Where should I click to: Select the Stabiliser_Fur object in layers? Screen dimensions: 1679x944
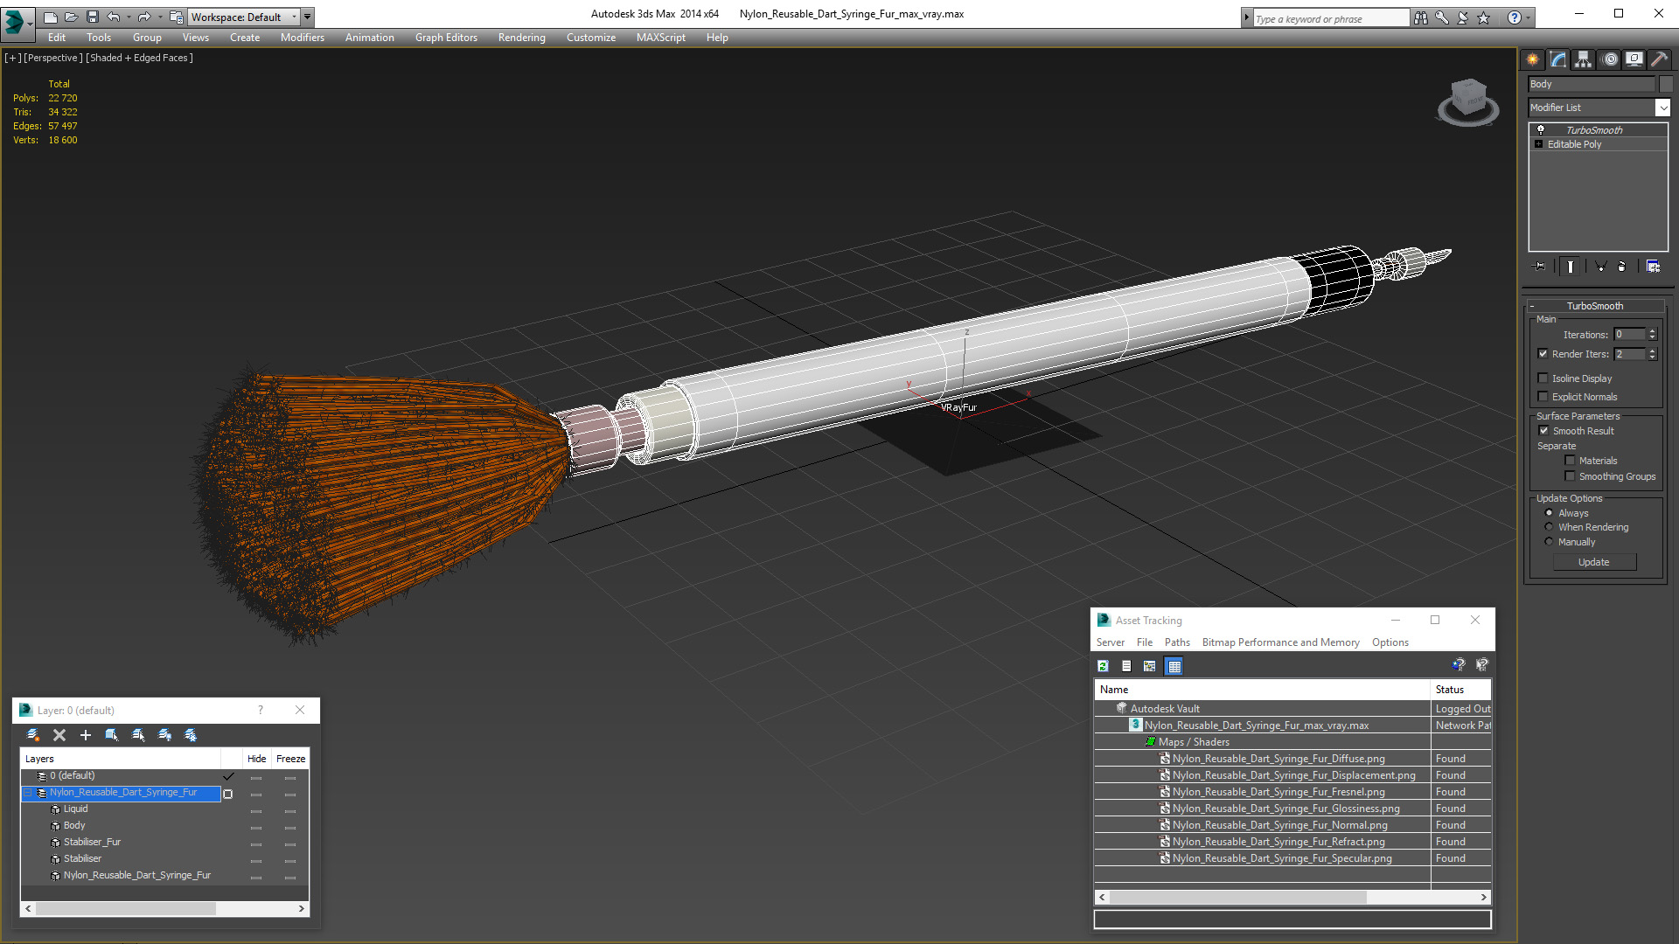click(92, 842)
